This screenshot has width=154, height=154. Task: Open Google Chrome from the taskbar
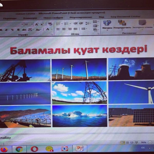tap(19, 149)
